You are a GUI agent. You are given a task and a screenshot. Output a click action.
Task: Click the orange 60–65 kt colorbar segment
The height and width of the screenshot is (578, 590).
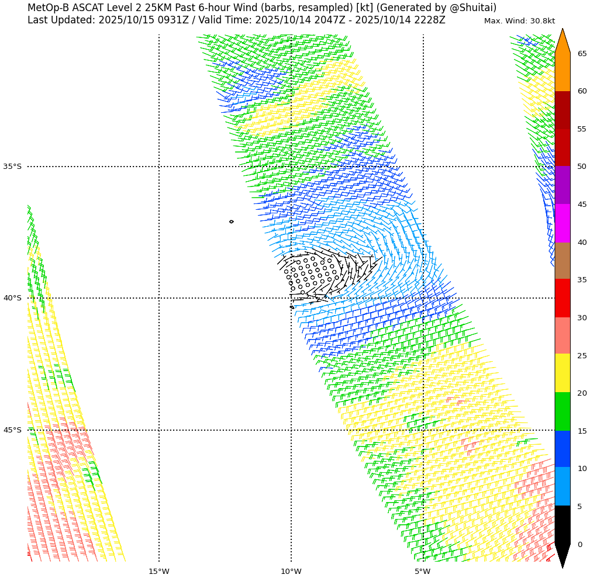click(x=562, y=72)
